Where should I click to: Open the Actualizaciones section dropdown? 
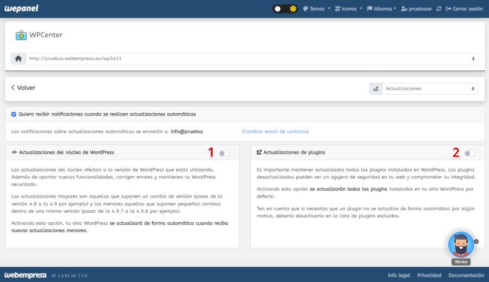[430, 89]
